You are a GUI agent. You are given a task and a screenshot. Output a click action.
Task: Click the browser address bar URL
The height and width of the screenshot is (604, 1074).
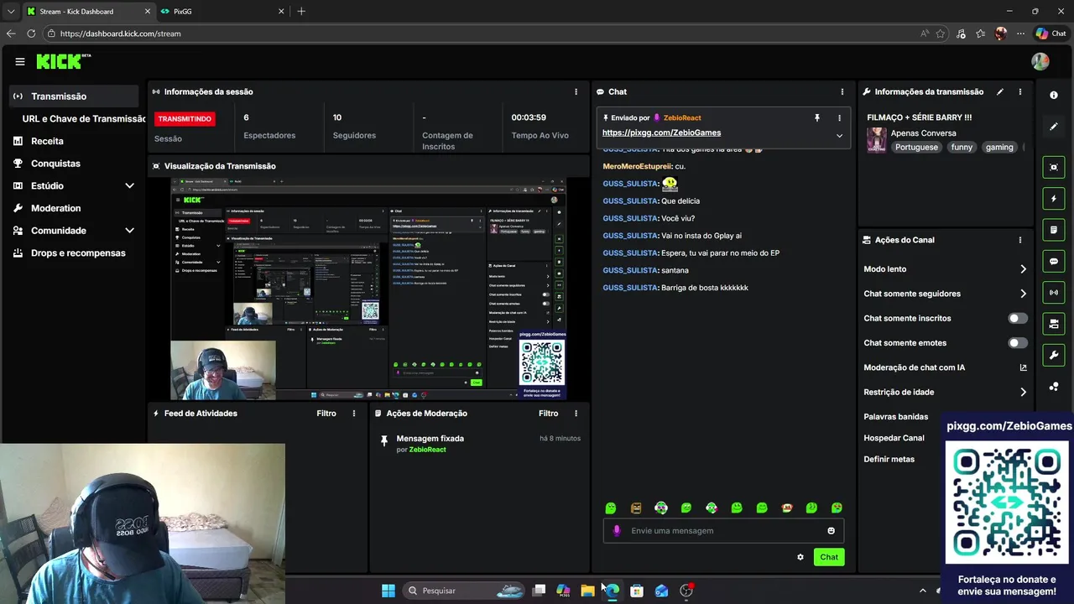120,34
